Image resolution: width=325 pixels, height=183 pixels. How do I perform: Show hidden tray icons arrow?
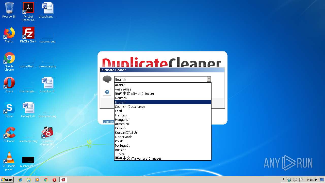point(283,180)
